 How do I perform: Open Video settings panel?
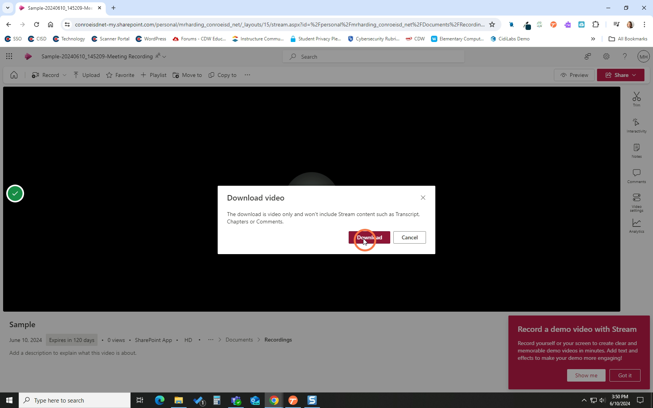pyautogui.click(x=636, y=202)
